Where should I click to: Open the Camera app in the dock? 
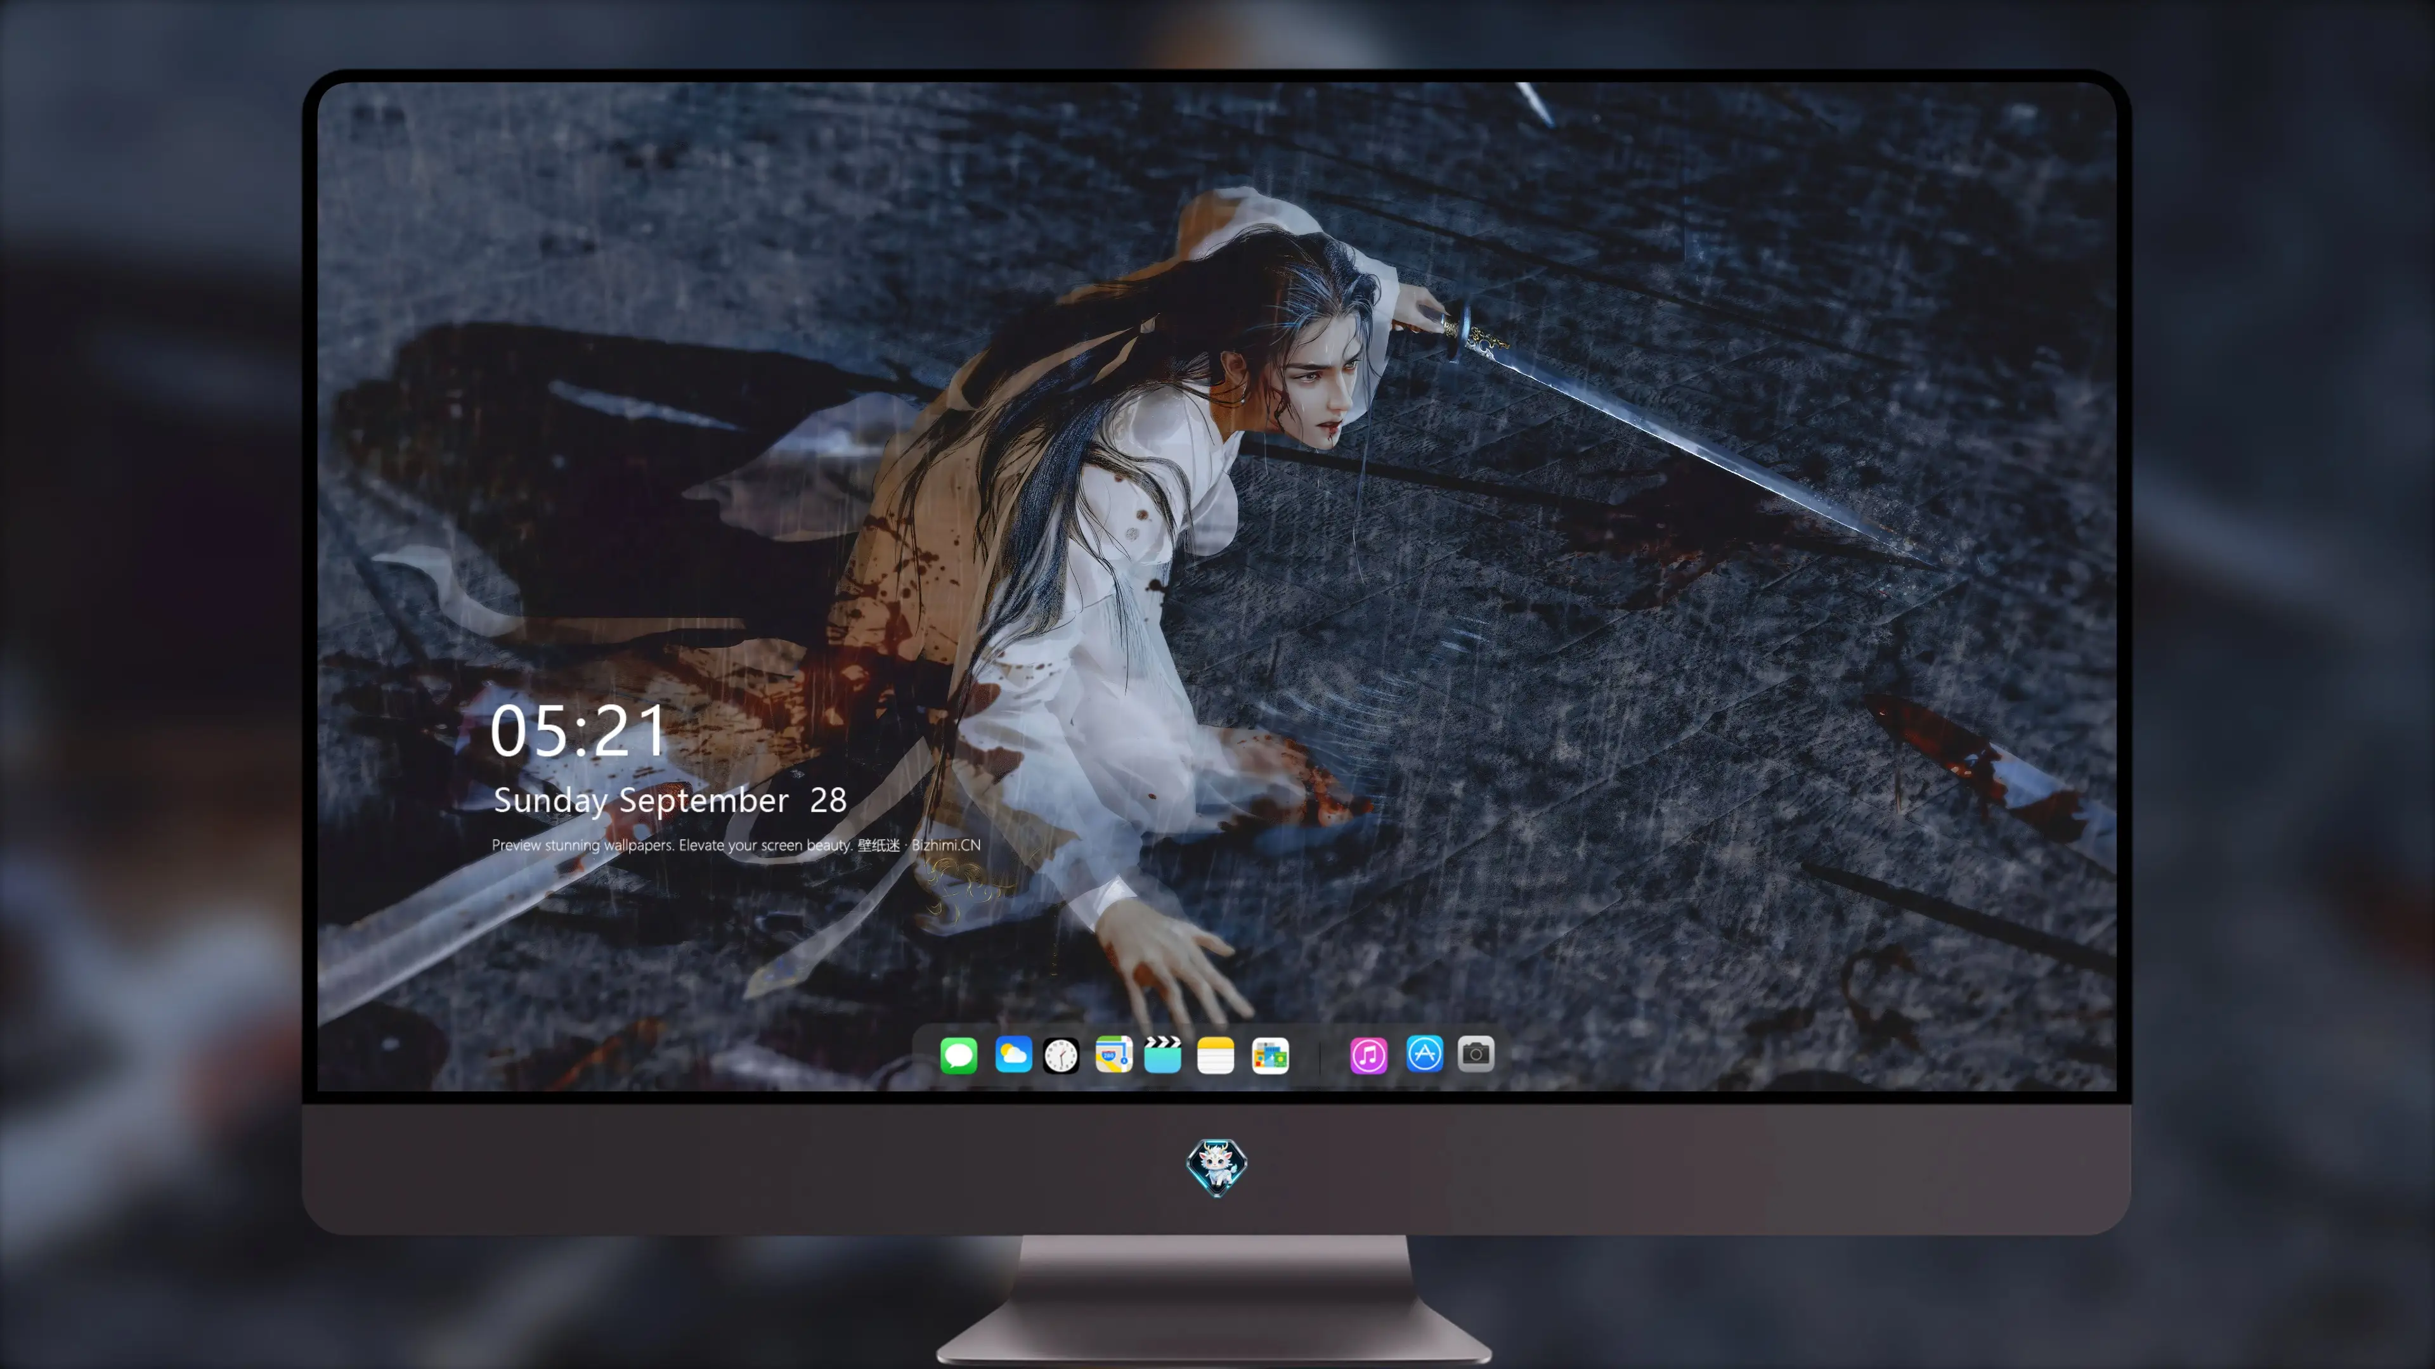tap(1476, 1053)
